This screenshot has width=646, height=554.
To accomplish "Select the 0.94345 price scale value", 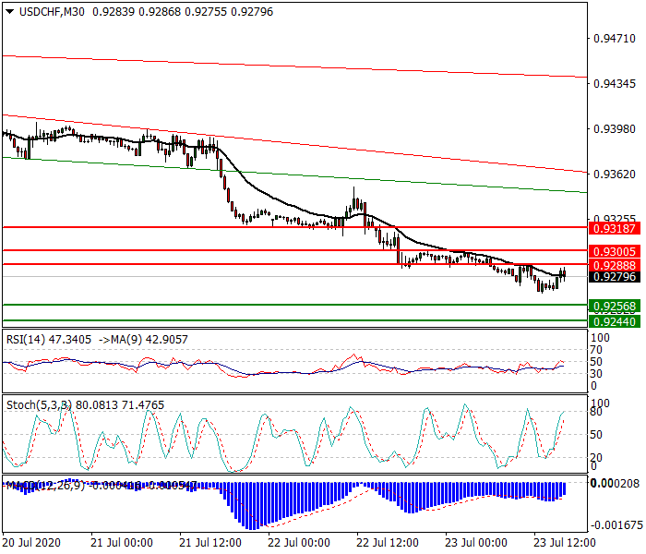I will click(x=615, y=84).
